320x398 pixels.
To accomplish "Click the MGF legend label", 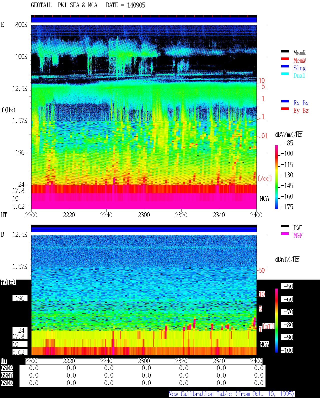I will point(298,235).
